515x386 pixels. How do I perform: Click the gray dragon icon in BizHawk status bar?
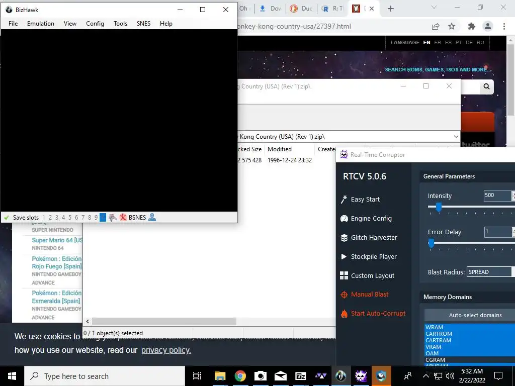[x=113, y=218]
